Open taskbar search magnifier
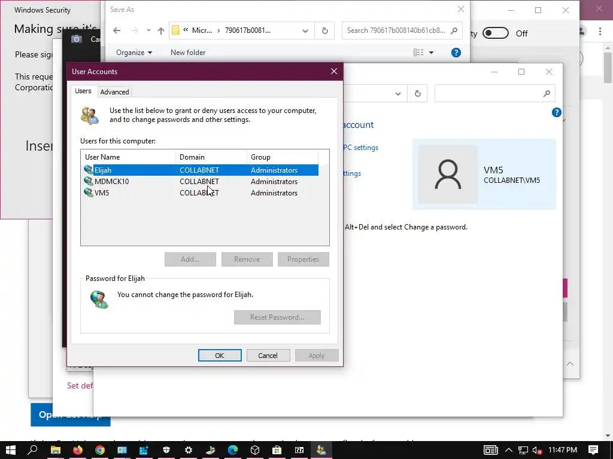Image resolution: width=613 pixels, height=459 pixels. (x=33, y=450)
